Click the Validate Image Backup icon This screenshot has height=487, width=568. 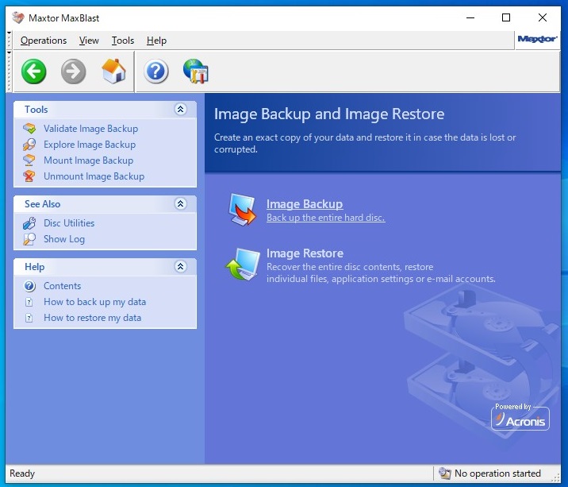pos(29,129)
